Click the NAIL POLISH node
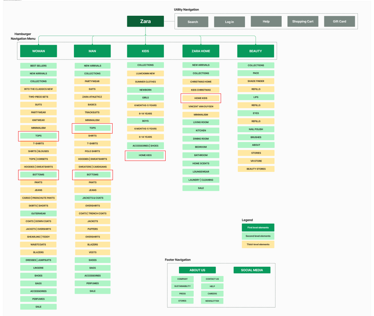The image size is (374, 316). pyautogui.click(x=256, y=129)
